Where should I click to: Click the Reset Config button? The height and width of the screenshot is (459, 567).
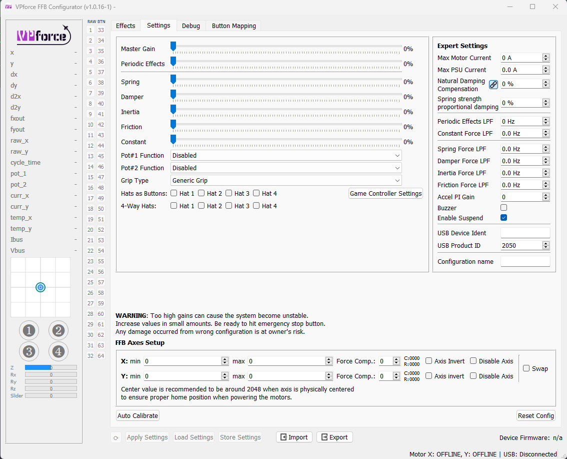pos(536,415)
